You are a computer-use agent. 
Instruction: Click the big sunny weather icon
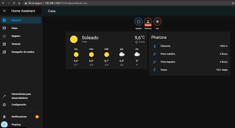point(74,39)
